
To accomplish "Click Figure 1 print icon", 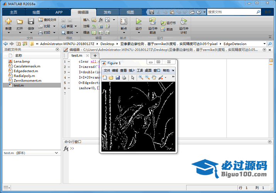I will coord(124,78).
